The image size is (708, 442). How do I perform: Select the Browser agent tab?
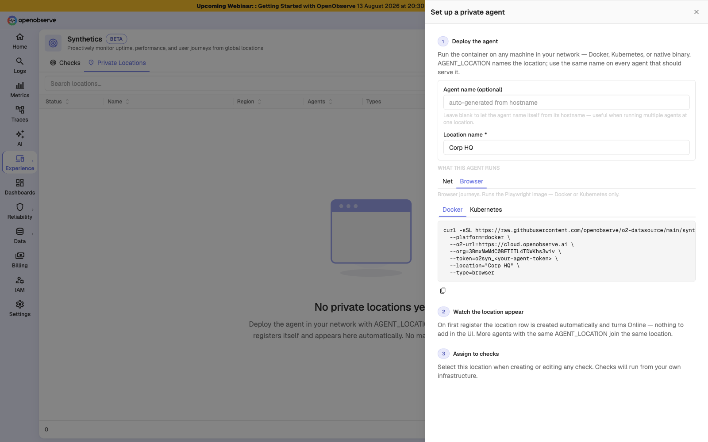click(x=471, y=181)
